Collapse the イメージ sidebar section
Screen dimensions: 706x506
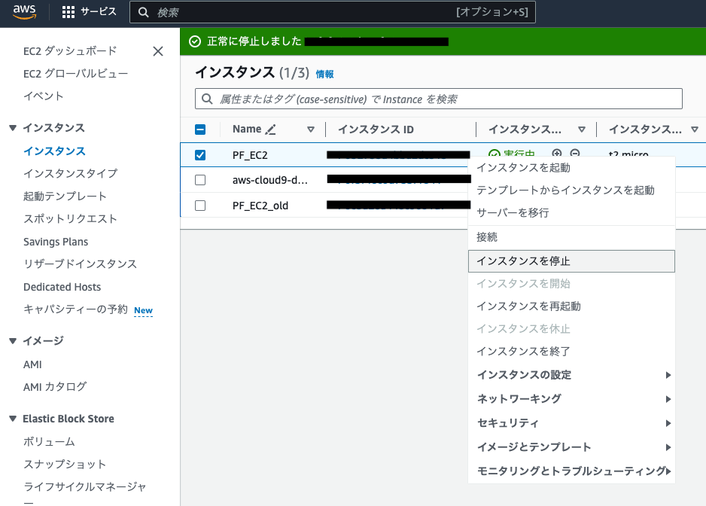pyautogui.click(x=13, y=341)
